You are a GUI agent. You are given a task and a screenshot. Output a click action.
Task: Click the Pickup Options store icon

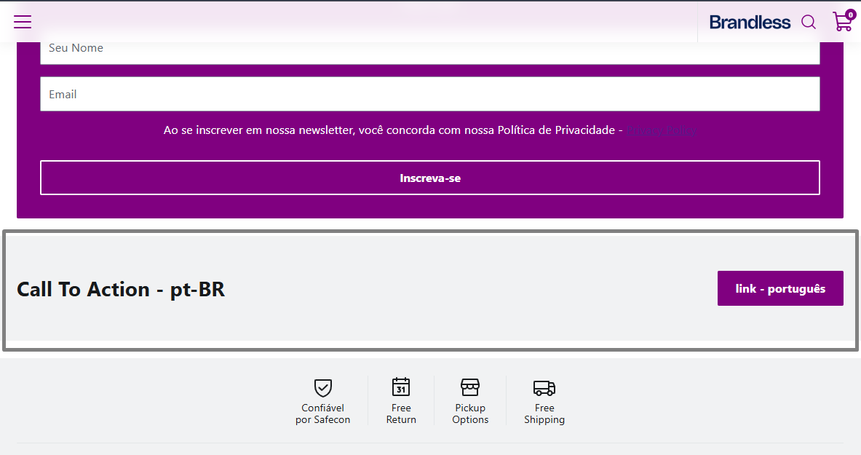coord(470,387)
